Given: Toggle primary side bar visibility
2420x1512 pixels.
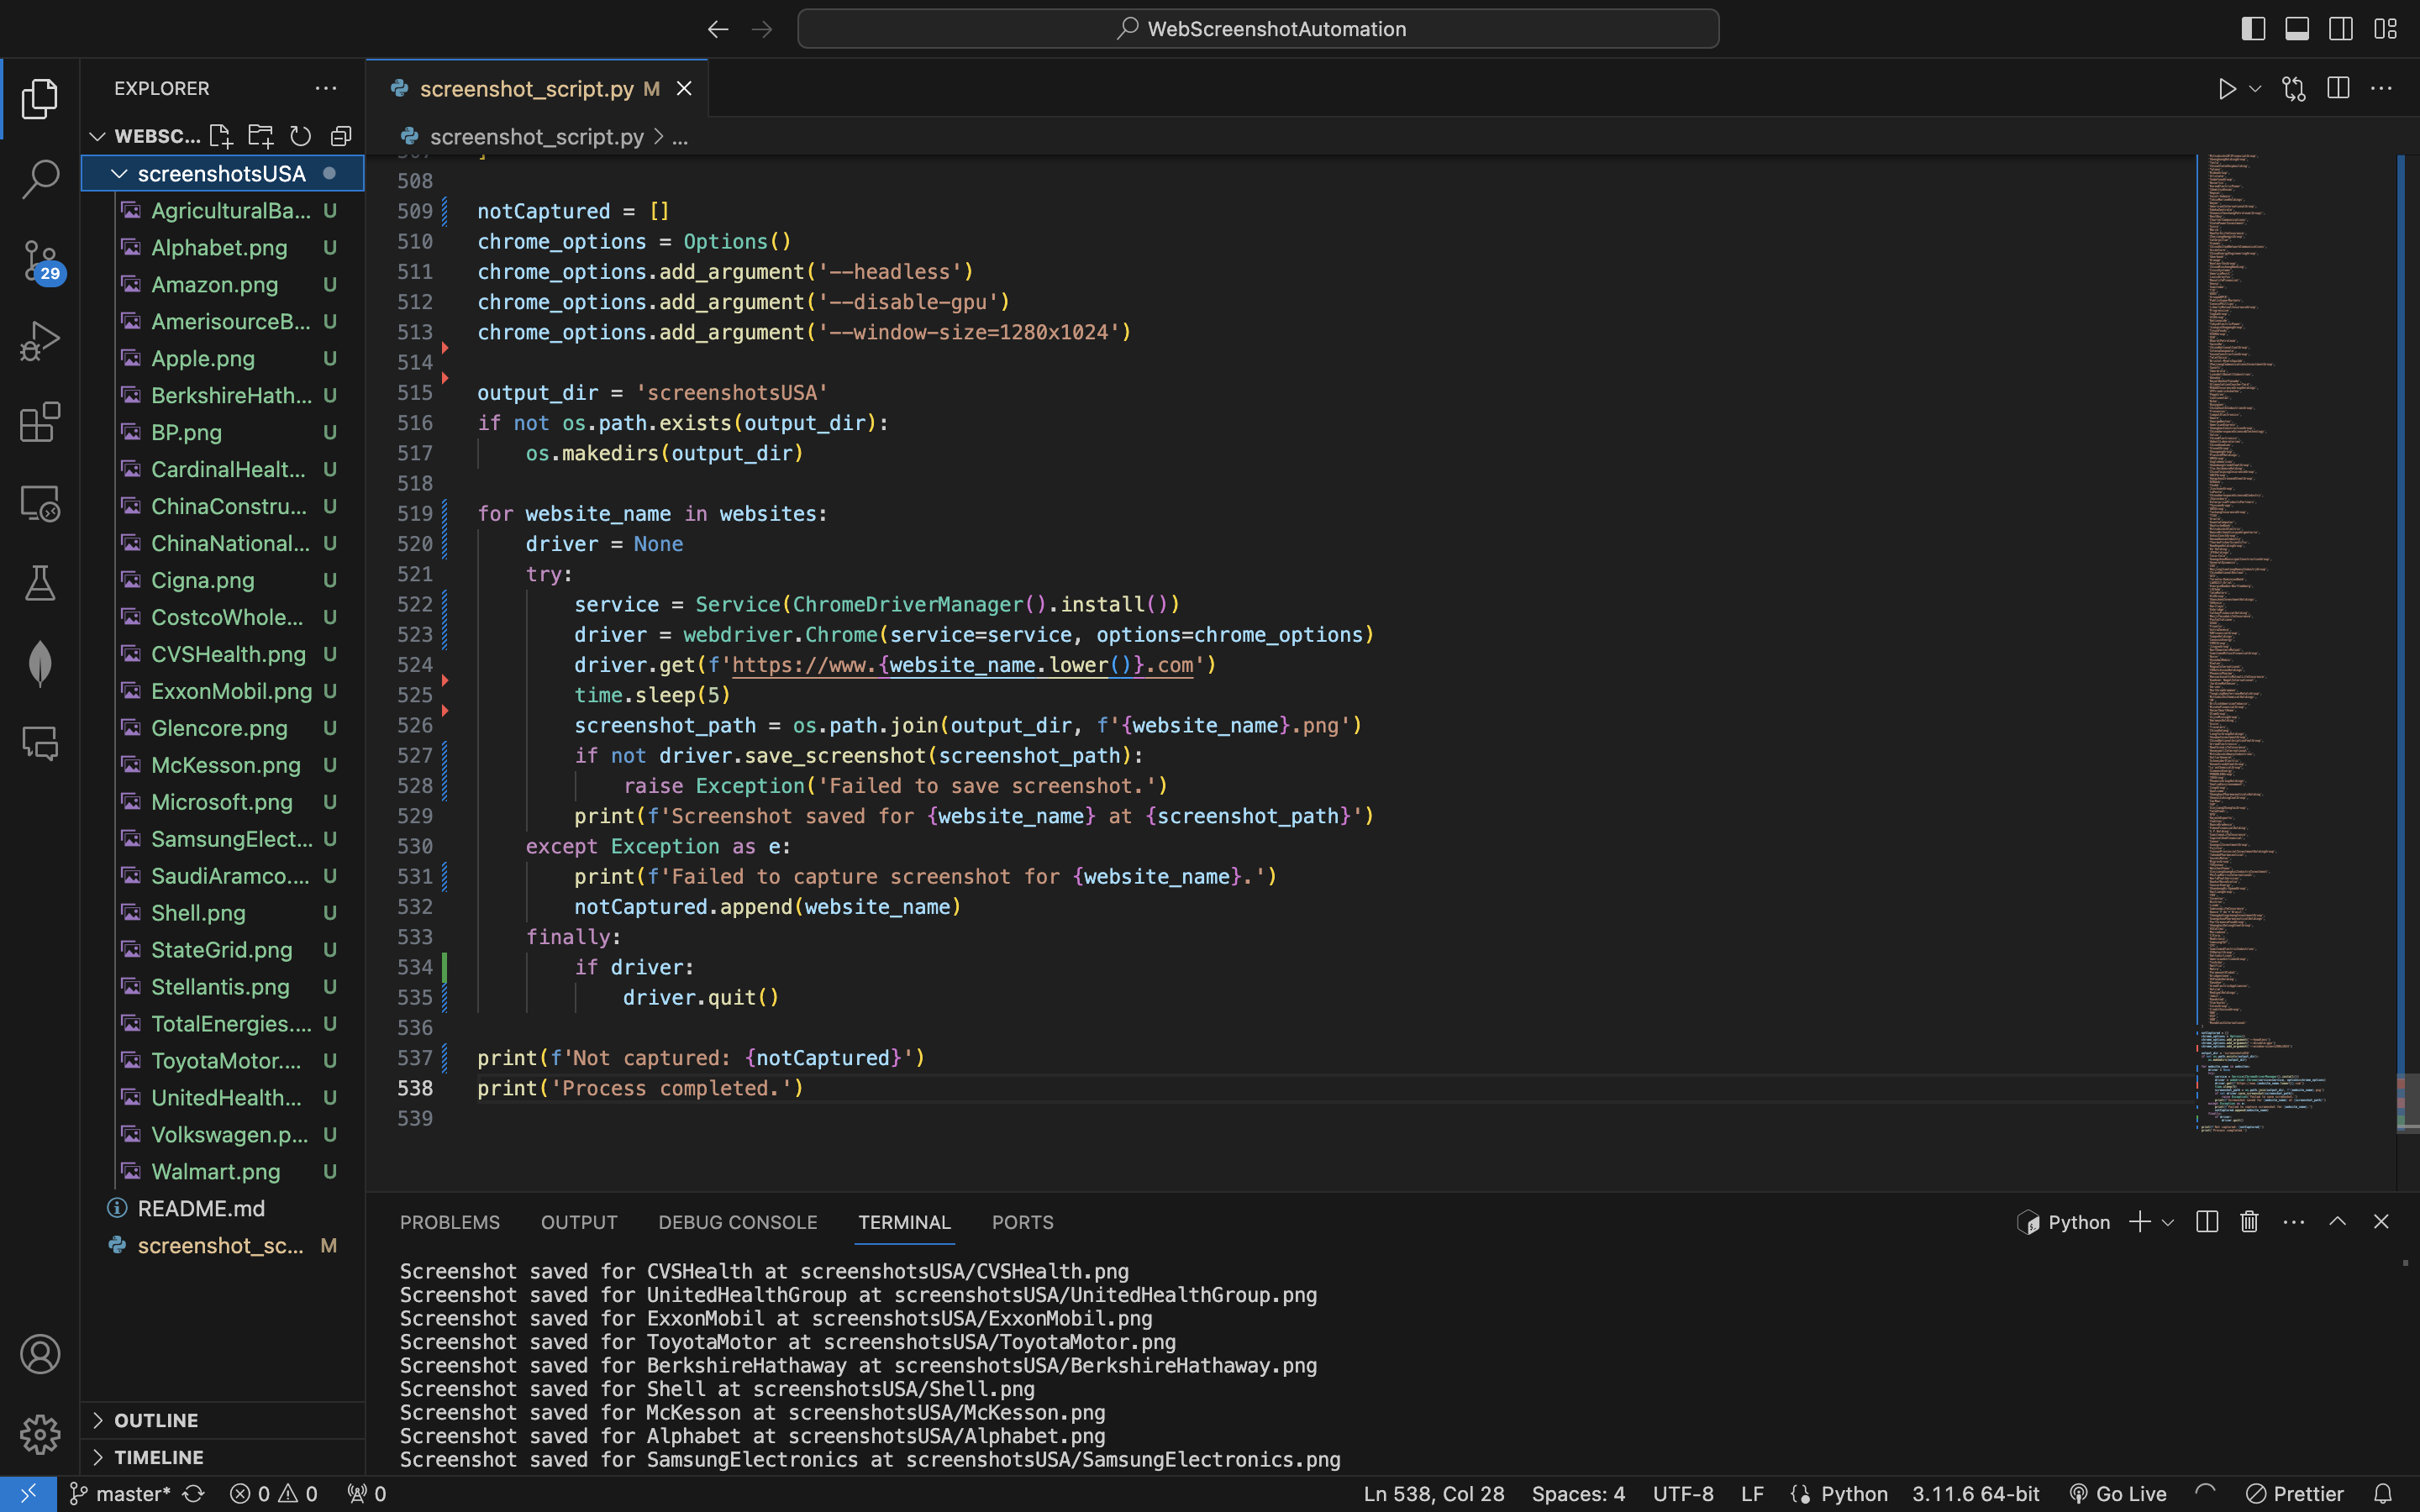Looking at the screenshot, I should (2253, 29).
